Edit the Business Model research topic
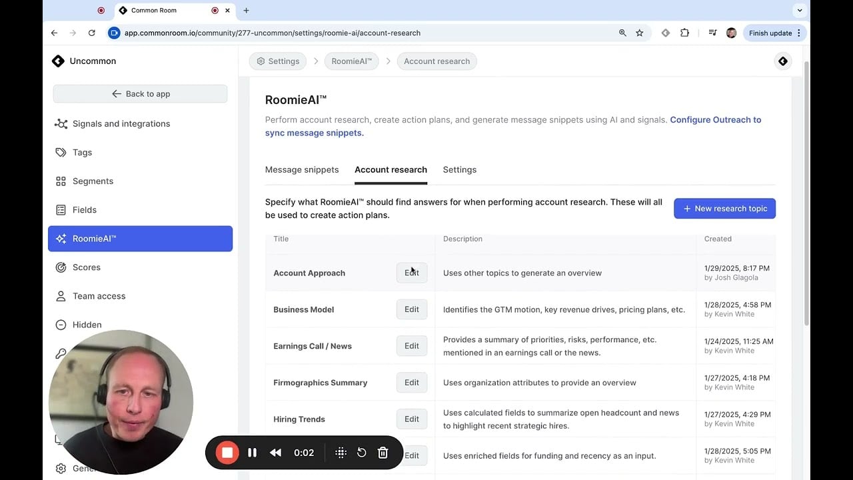Screen dimensions: 853x480 click(411, 309)
